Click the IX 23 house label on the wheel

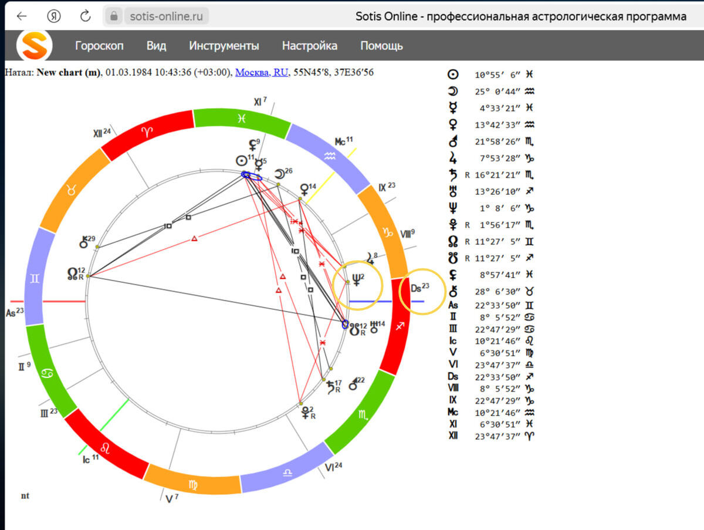387,188
